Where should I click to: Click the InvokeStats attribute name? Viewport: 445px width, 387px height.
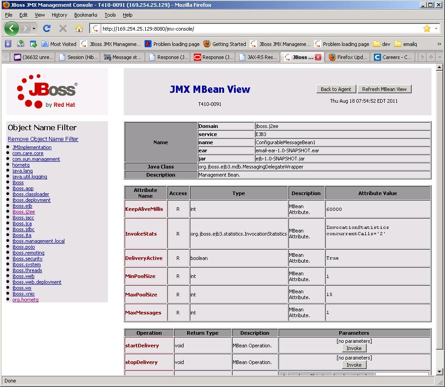point(141,234)
